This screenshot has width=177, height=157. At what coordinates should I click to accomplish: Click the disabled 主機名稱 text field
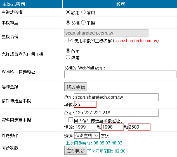pos(106,33)
